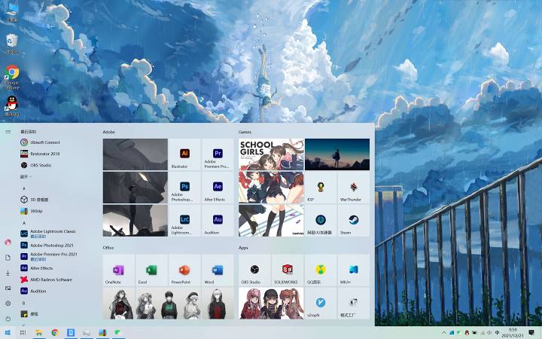The height and width of the screenshot is (339, 542).
Task: Select the Office group title
Action: pos(108,248)
